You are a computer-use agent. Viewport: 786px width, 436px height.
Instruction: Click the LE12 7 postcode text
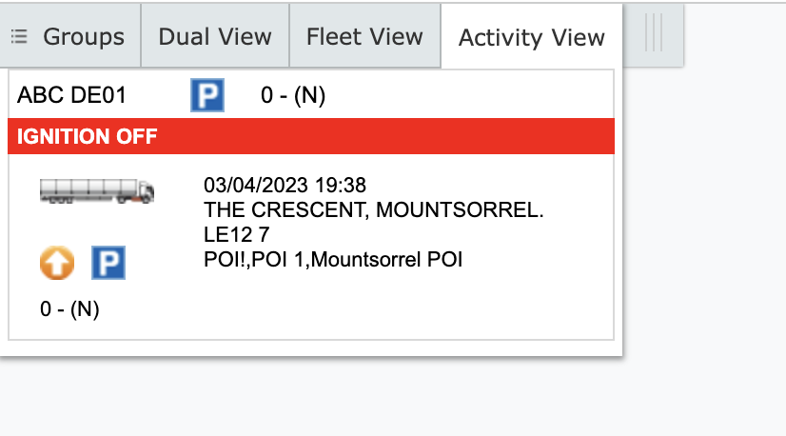(236, 234)
